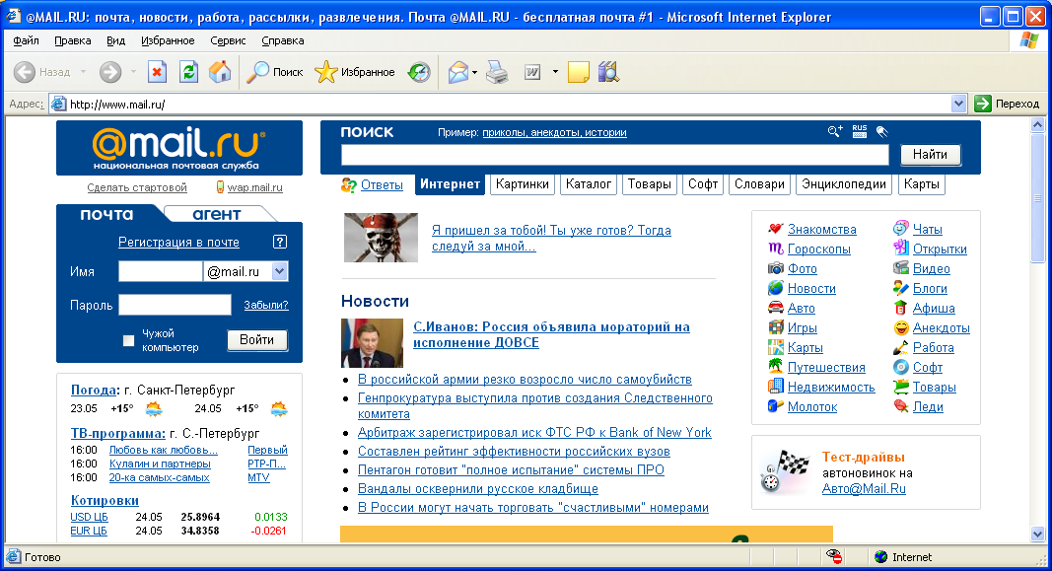Click the Research toolbar icon

coord(608,72)
